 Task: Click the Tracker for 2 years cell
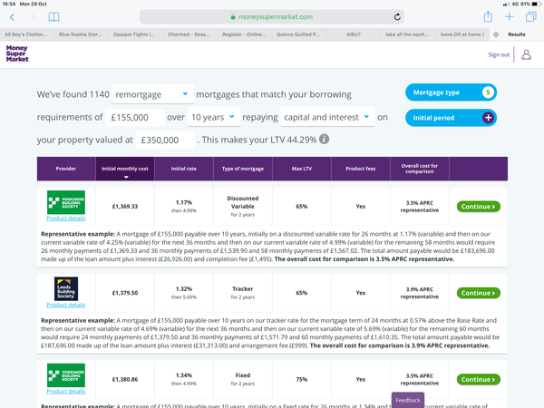(243, 293)
